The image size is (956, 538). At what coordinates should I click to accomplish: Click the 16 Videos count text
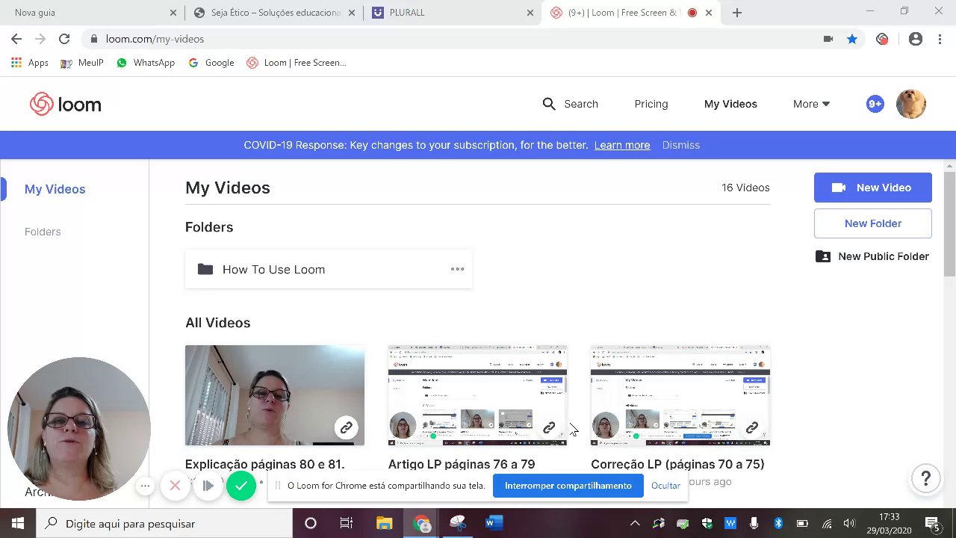(x=745, y=188)
